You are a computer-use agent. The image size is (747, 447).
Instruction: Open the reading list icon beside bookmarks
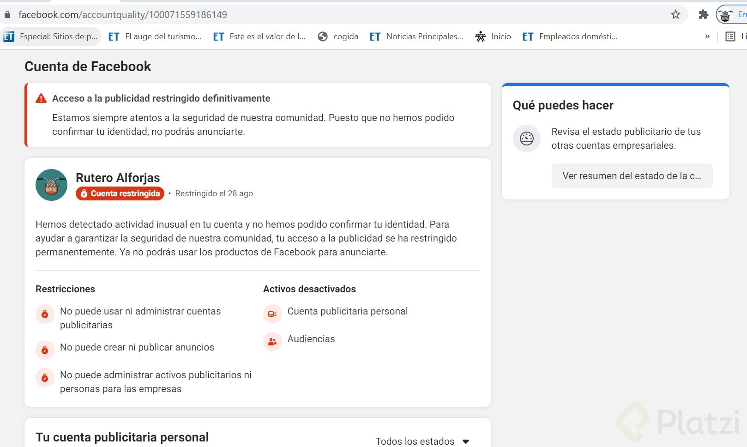pyautogui.click(x=730, y=36)
